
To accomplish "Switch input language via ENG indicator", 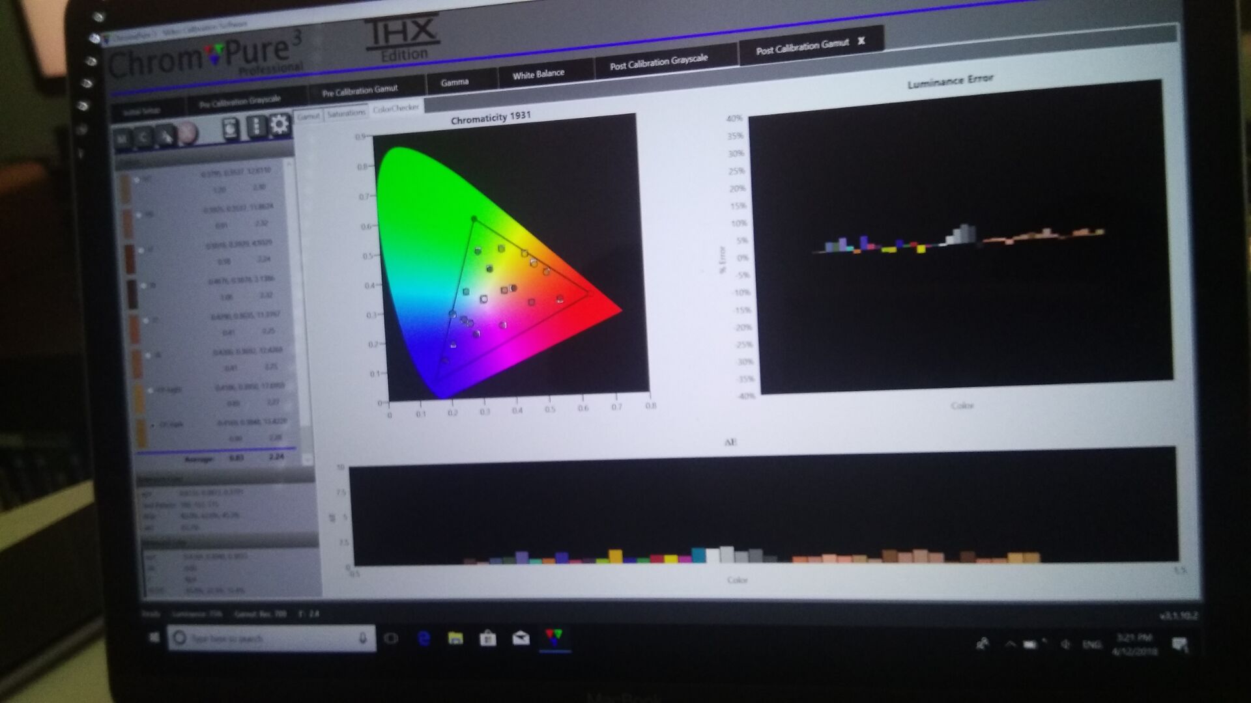I will 1092,644.
